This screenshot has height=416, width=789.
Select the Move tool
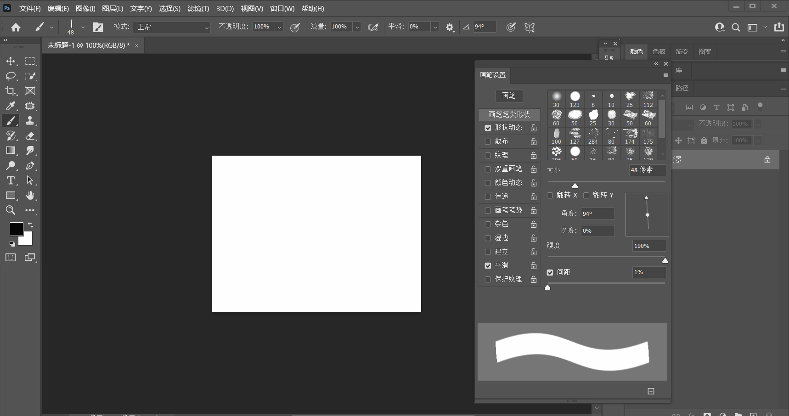[x=11, y=61]
